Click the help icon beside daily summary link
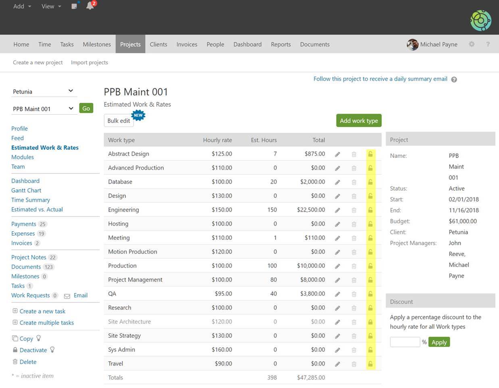This screenshot has width=499, height=388. click(x=454, y=79)
